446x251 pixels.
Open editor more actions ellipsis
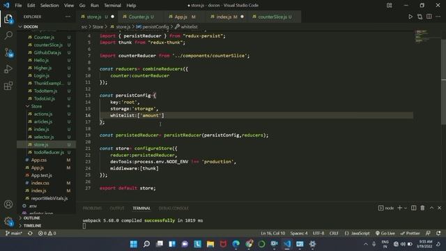tap(438, 17)
